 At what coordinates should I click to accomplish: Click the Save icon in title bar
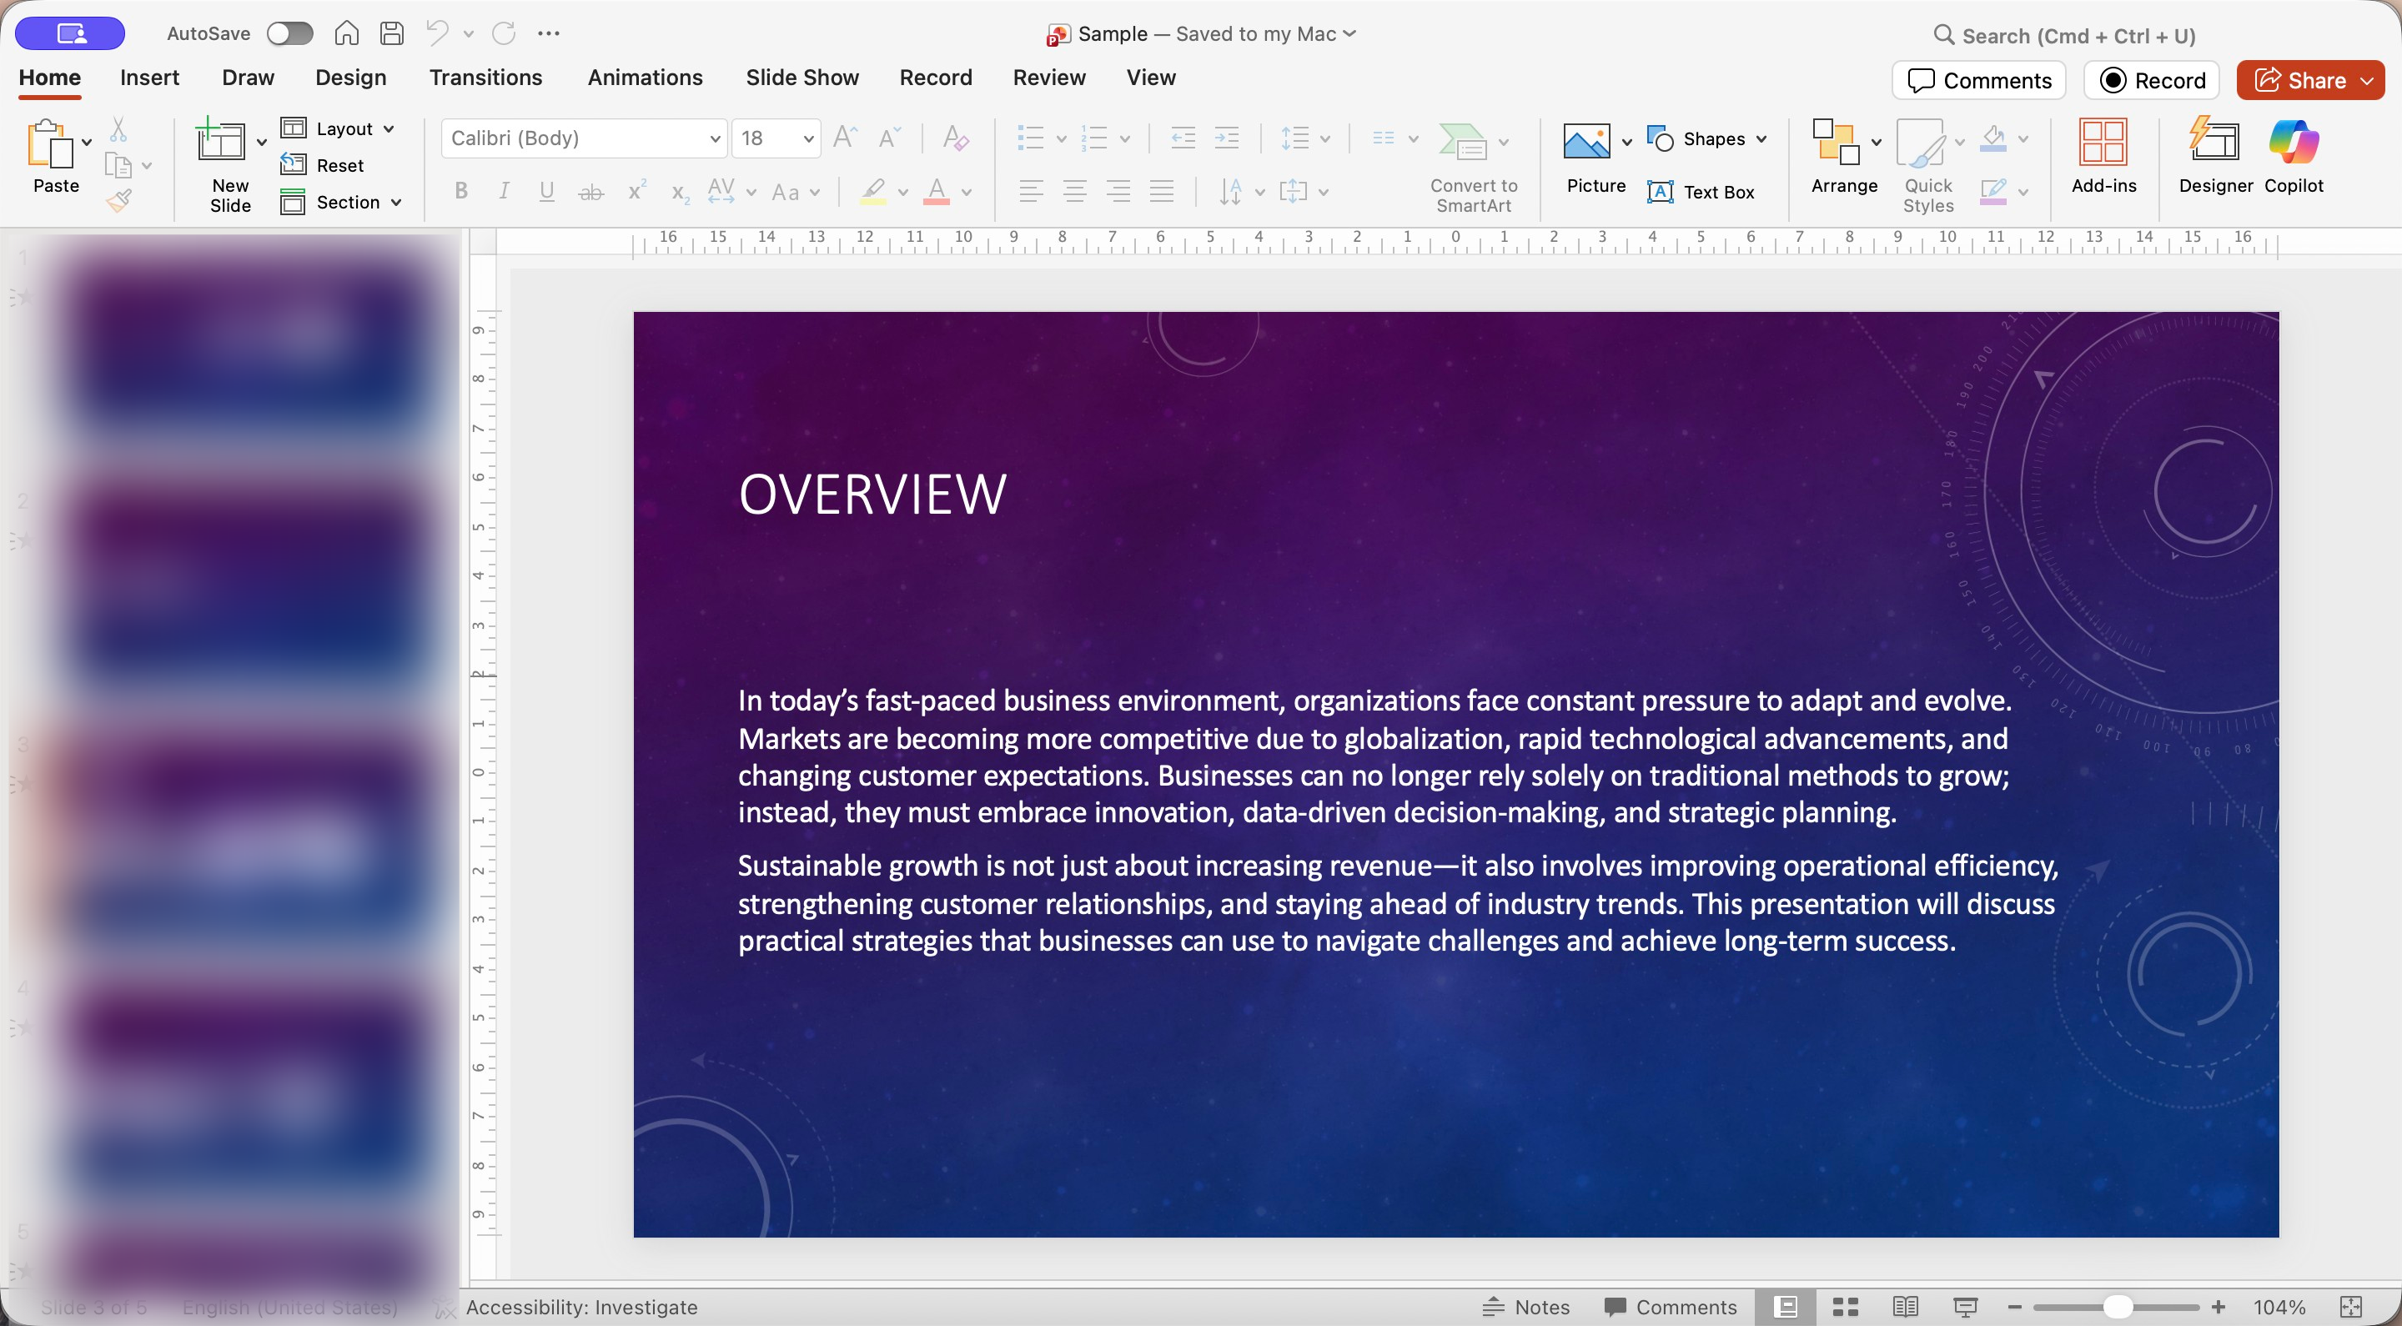click(x=392, y=33)
